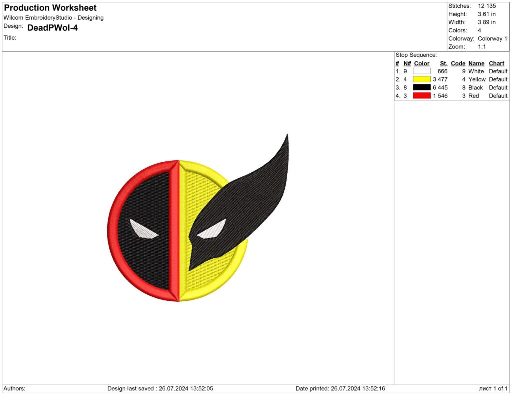
Task: Click the St. column header
Action: tap(443, 63)
